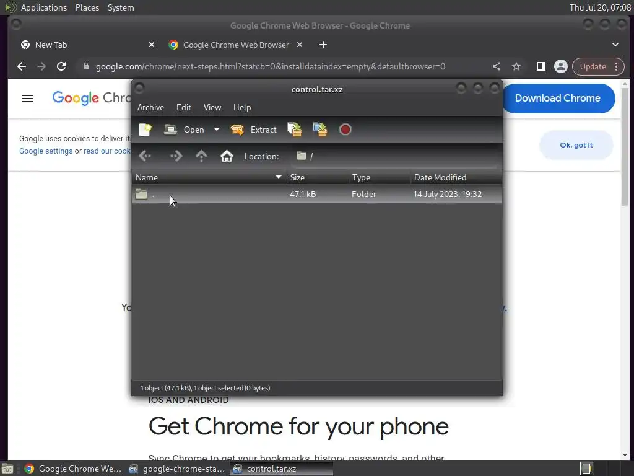Open a new Chrome tab with plus
The height and width of the screenshot is (476, 634).
[x=323, y=45]
